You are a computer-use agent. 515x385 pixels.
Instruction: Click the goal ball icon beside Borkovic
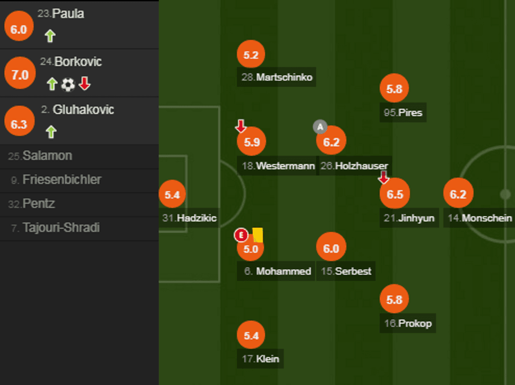68,84
